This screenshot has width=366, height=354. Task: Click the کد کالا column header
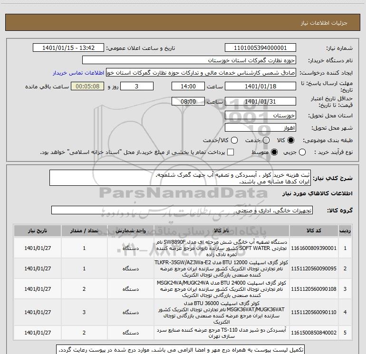(314, 230)
